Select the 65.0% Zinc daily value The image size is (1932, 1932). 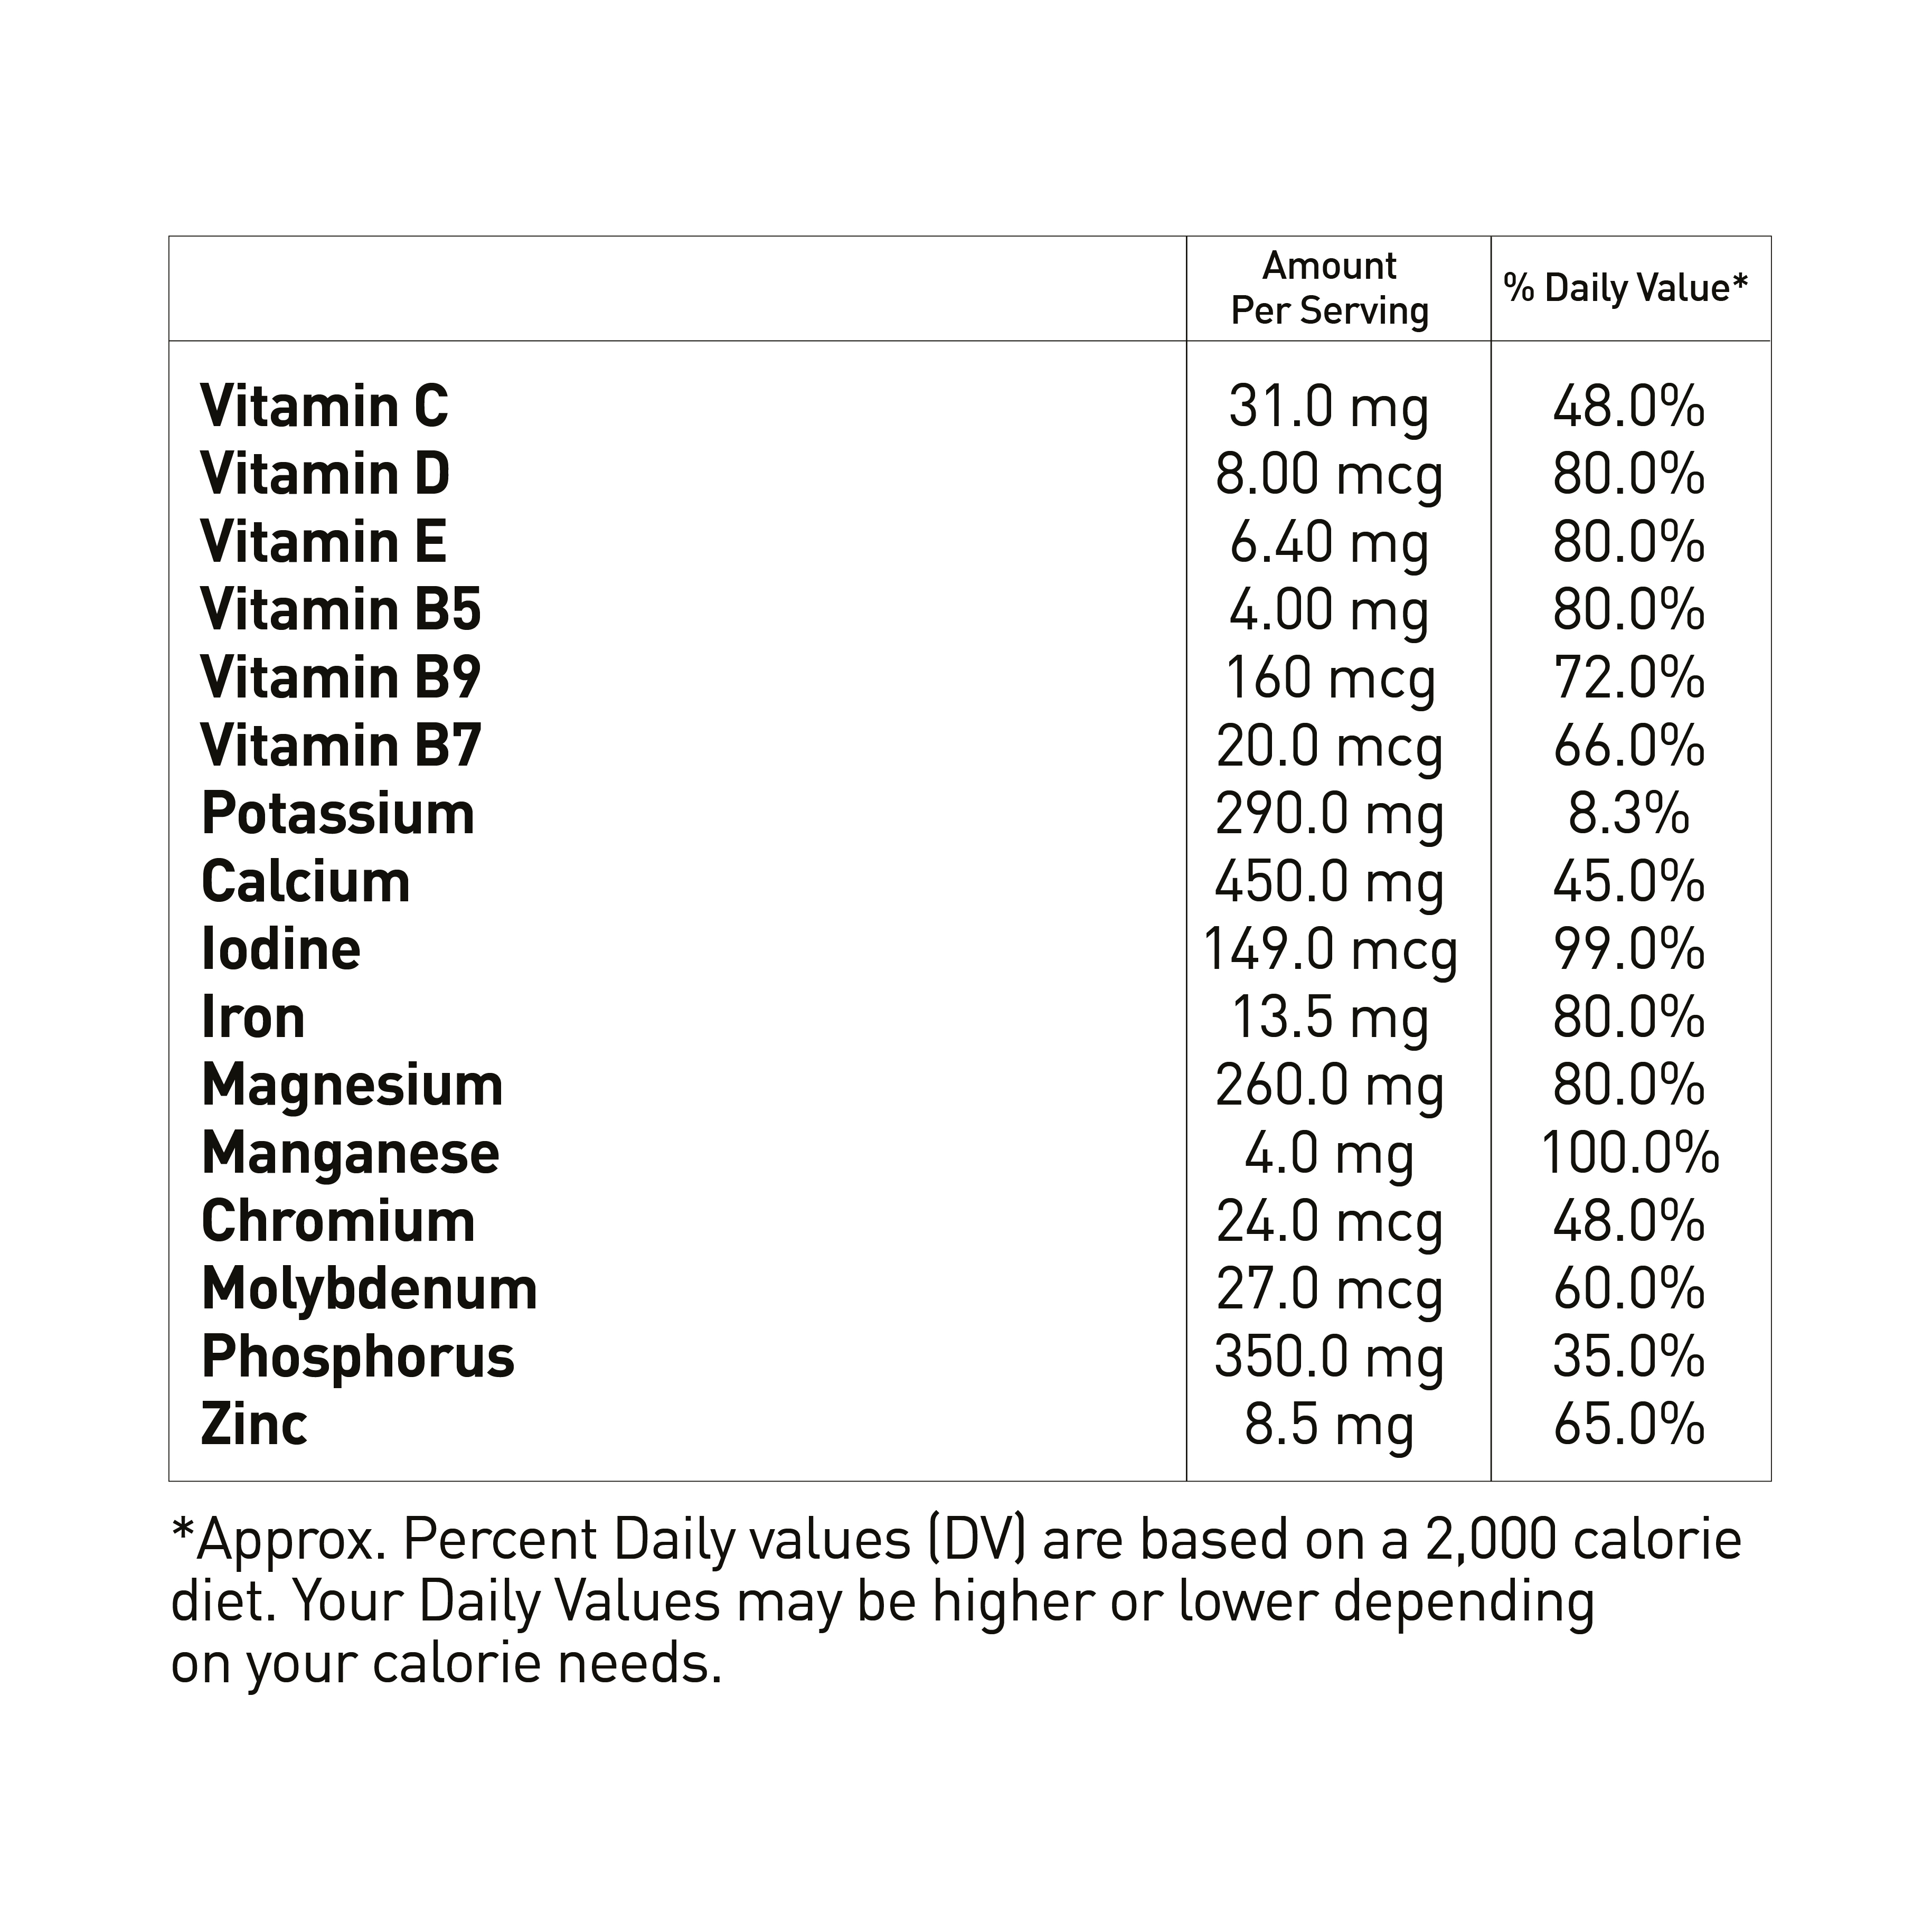[x=1629, y=1425]
